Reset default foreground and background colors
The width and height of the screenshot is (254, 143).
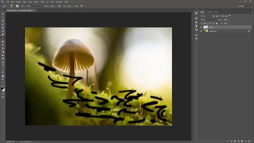(x=2, y=86)
